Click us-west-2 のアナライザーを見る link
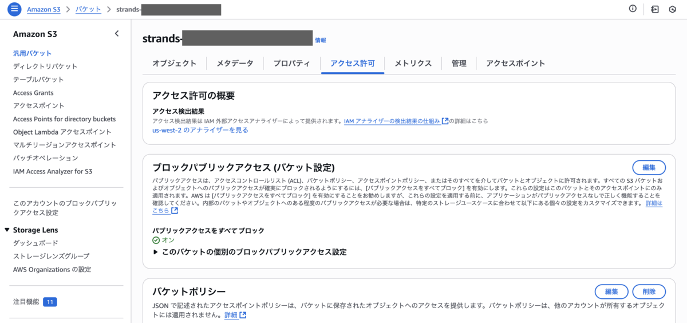687x323 pixels. (x=200, y=131)
